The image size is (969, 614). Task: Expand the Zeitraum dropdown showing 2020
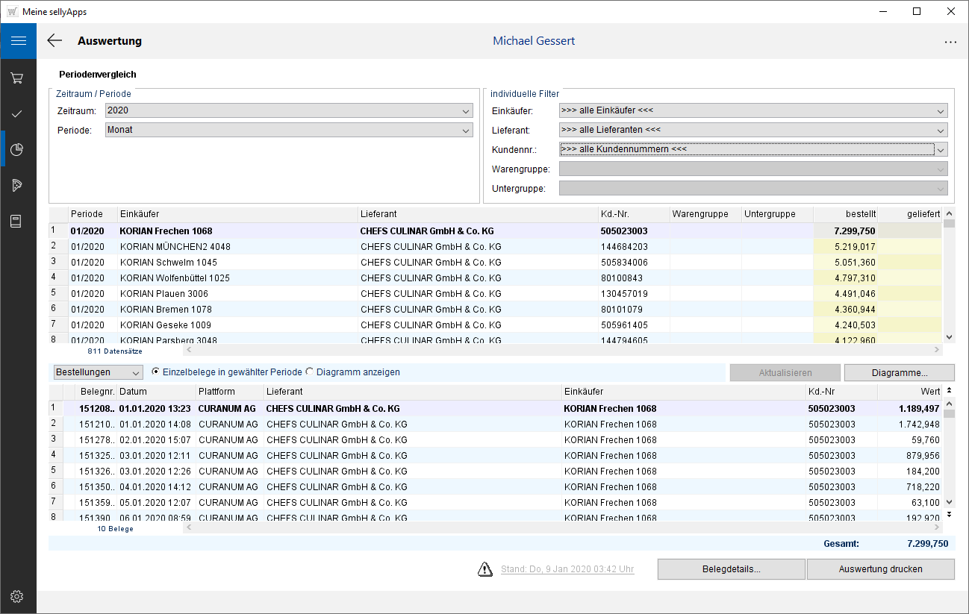(x=289, y=110)
